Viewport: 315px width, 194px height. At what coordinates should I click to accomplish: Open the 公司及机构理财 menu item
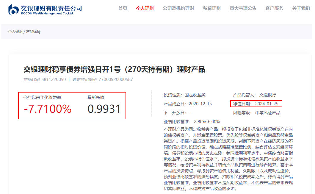pyautogui.click(x=178, y=8)
